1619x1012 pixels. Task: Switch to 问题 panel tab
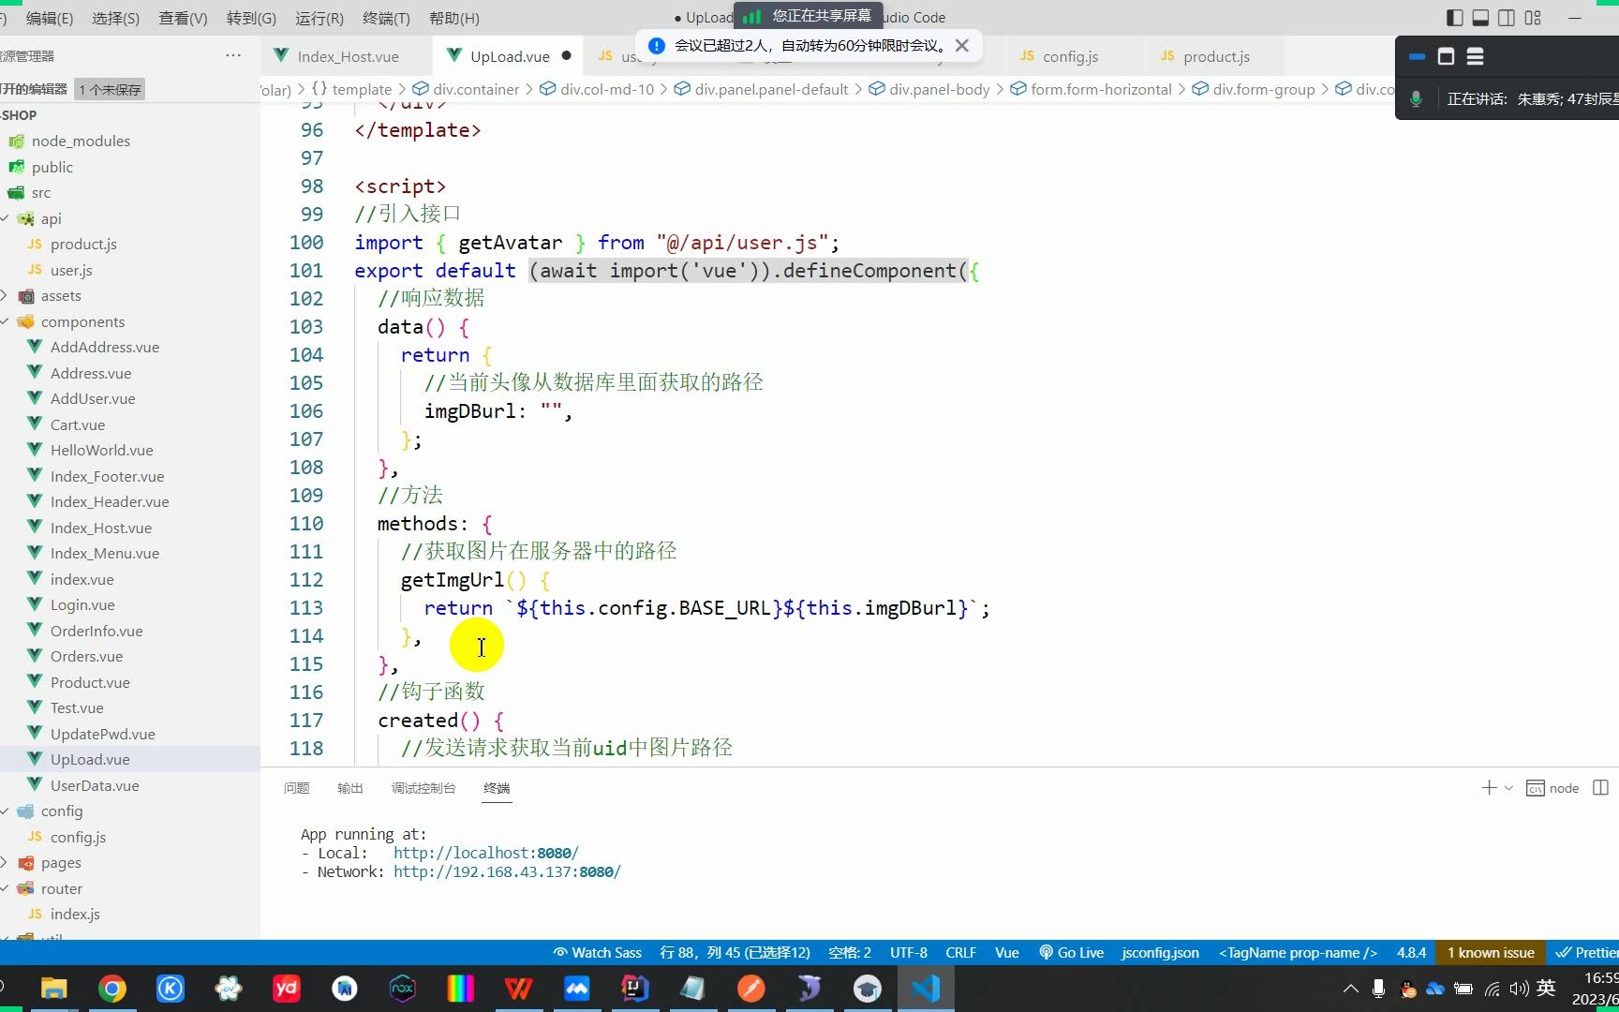click(x=296, y=788)
